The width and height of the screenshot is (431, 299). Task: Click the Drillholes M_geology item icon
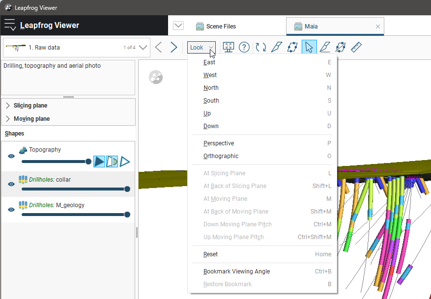pos(23,205)
